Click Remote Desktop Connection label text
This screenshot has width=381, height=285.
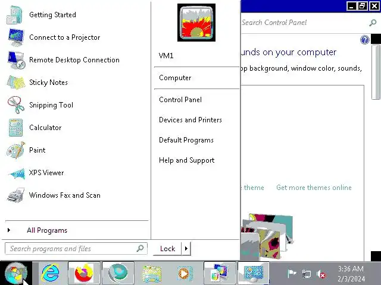point(74,60)
